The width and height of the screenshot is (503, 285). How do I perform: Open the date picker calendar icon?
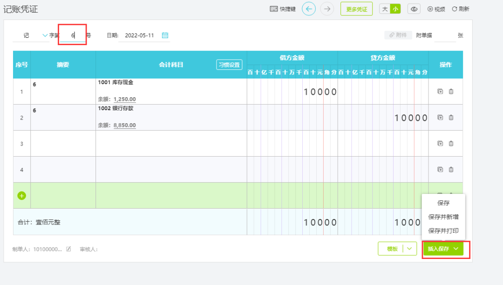(165, 35)
